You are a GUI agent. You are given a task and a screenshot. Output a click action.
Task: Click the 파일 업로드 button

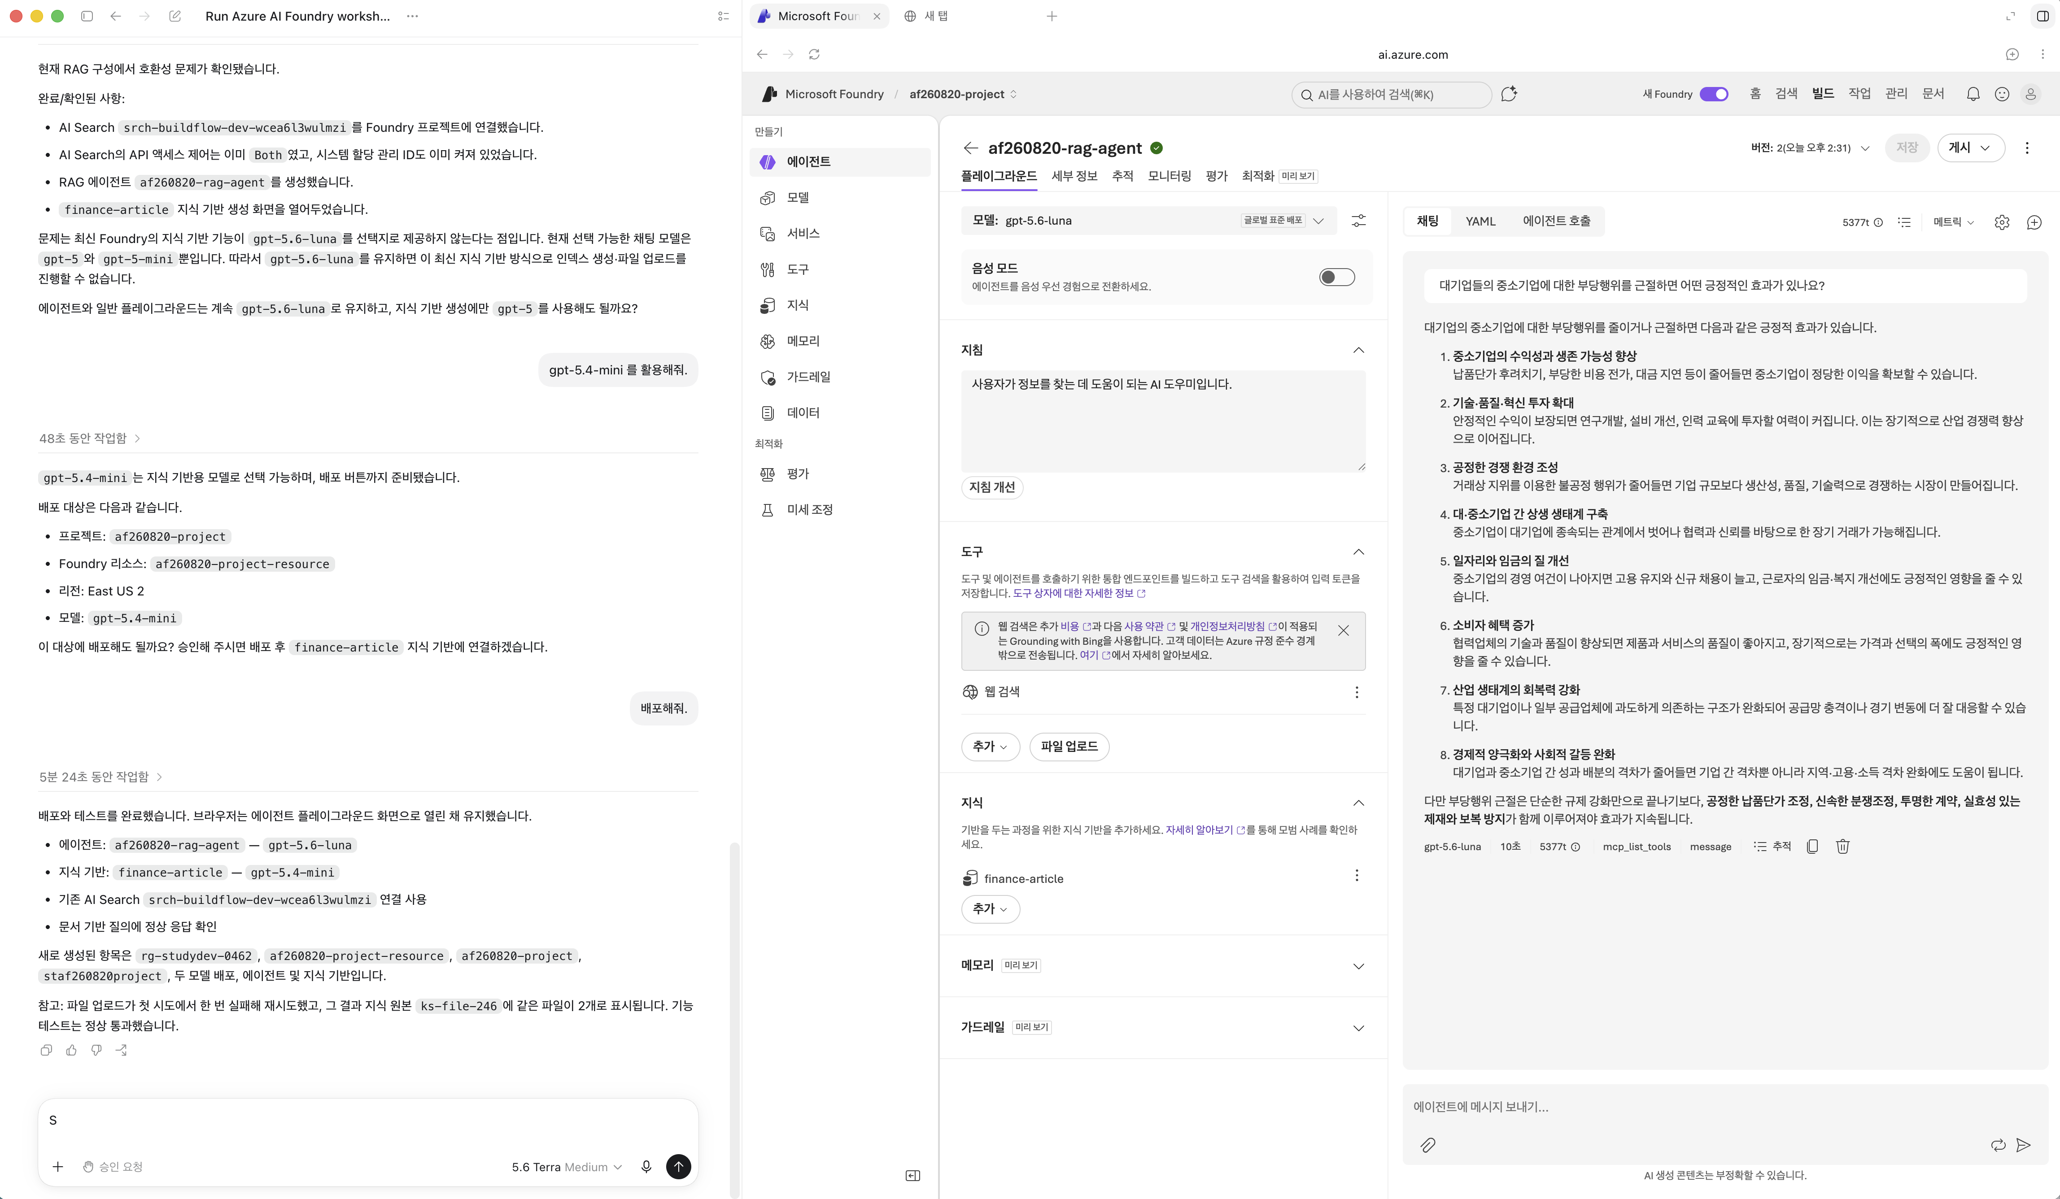(x=1069, y=747)
